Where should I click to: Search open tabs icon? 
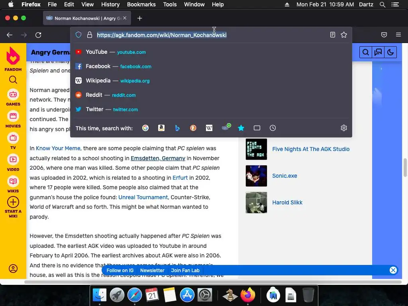(257, 128)
